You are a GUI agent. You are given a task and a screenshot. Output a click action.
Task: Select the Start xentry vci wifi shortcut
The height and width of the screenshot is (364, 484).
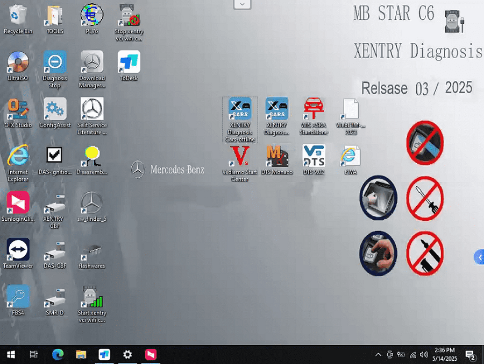pos(92,304)
